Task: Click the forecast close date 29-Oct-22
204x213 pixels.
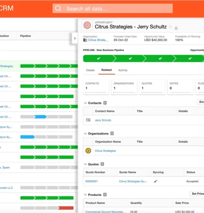Action: click(x=121, y=40)
